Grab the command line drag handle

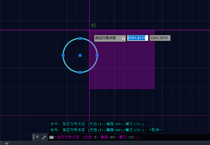[34, 137]
